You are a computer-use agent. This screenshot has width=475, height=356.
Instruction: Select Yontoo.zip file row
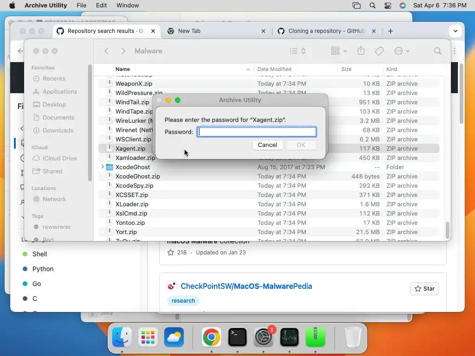[269, 223]
